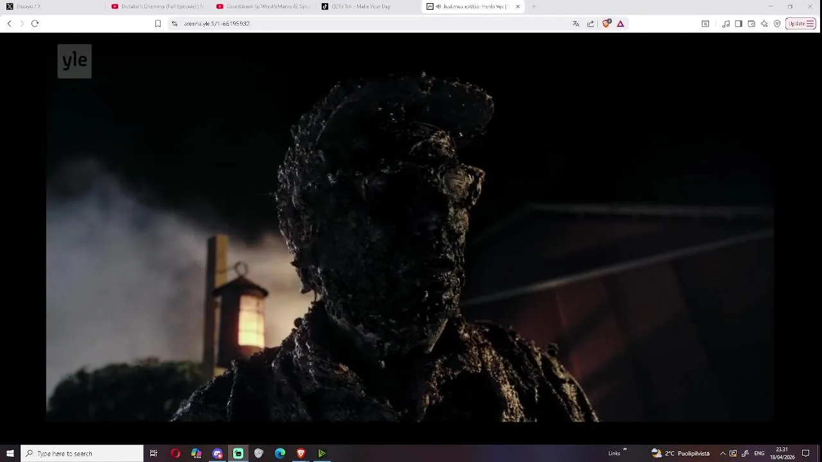Open Leo AI sparkle icon

tap(764, 24)
